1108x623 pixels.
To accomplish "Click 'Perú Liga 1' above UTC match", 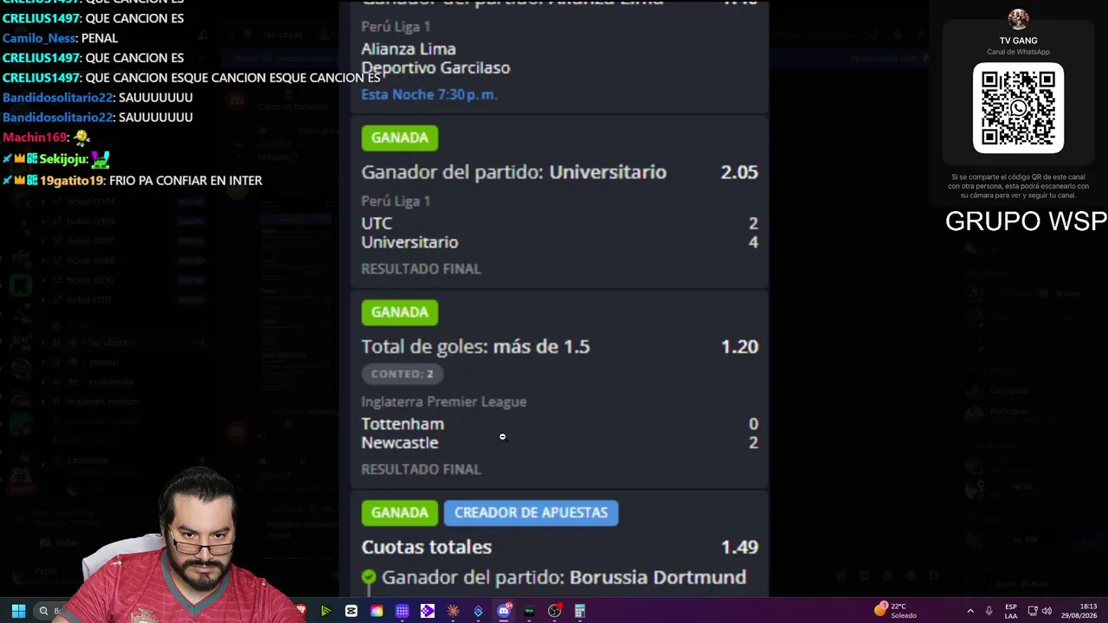I will coord(396,201).
